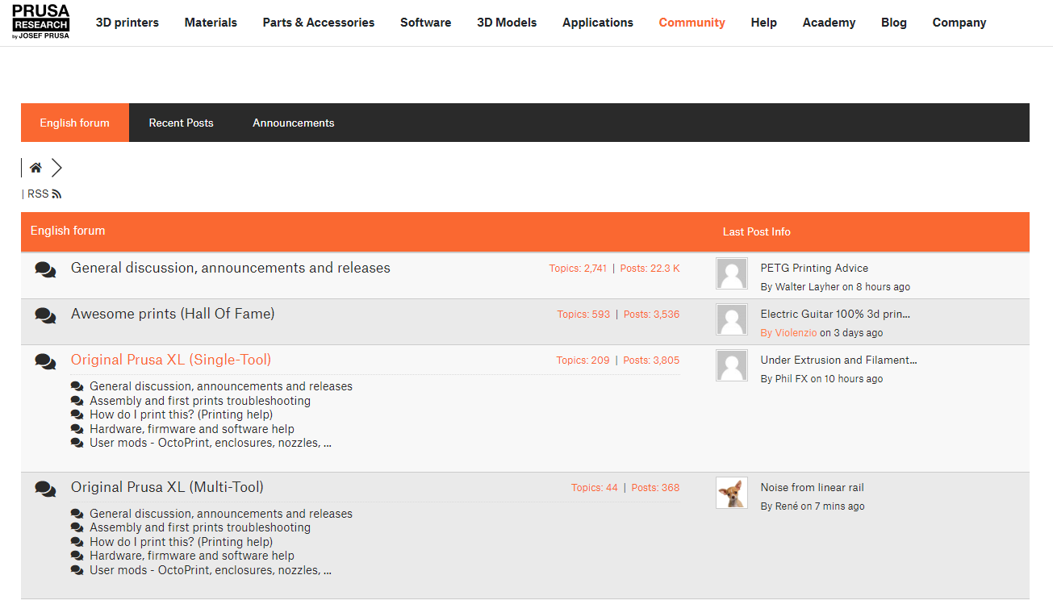The image size is (1053, 600).
Task: Open the Materials menu
Action: point(211,23)
